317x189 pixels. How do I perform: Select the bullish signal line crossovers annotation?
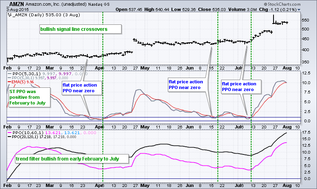(80, 29)
